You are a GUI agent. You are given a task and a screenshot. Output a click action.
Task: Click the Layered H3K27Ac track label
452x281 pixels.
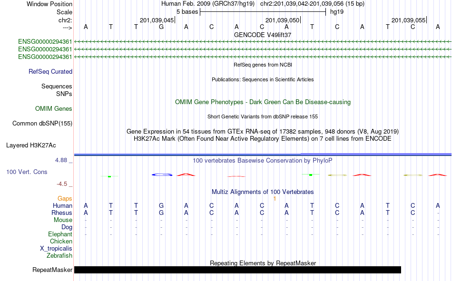[x=31, y=145]
